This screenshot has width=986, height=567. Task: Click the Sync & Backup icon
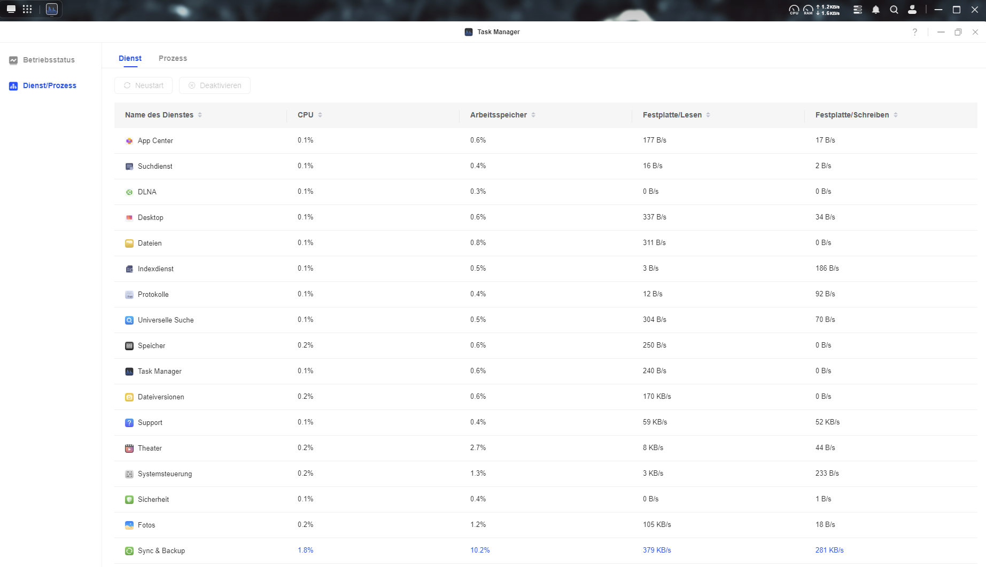[129, 551]
